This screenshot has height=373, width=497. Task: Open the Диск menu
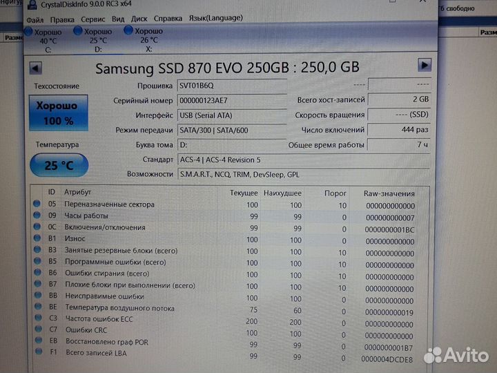(x=139, y=19)
